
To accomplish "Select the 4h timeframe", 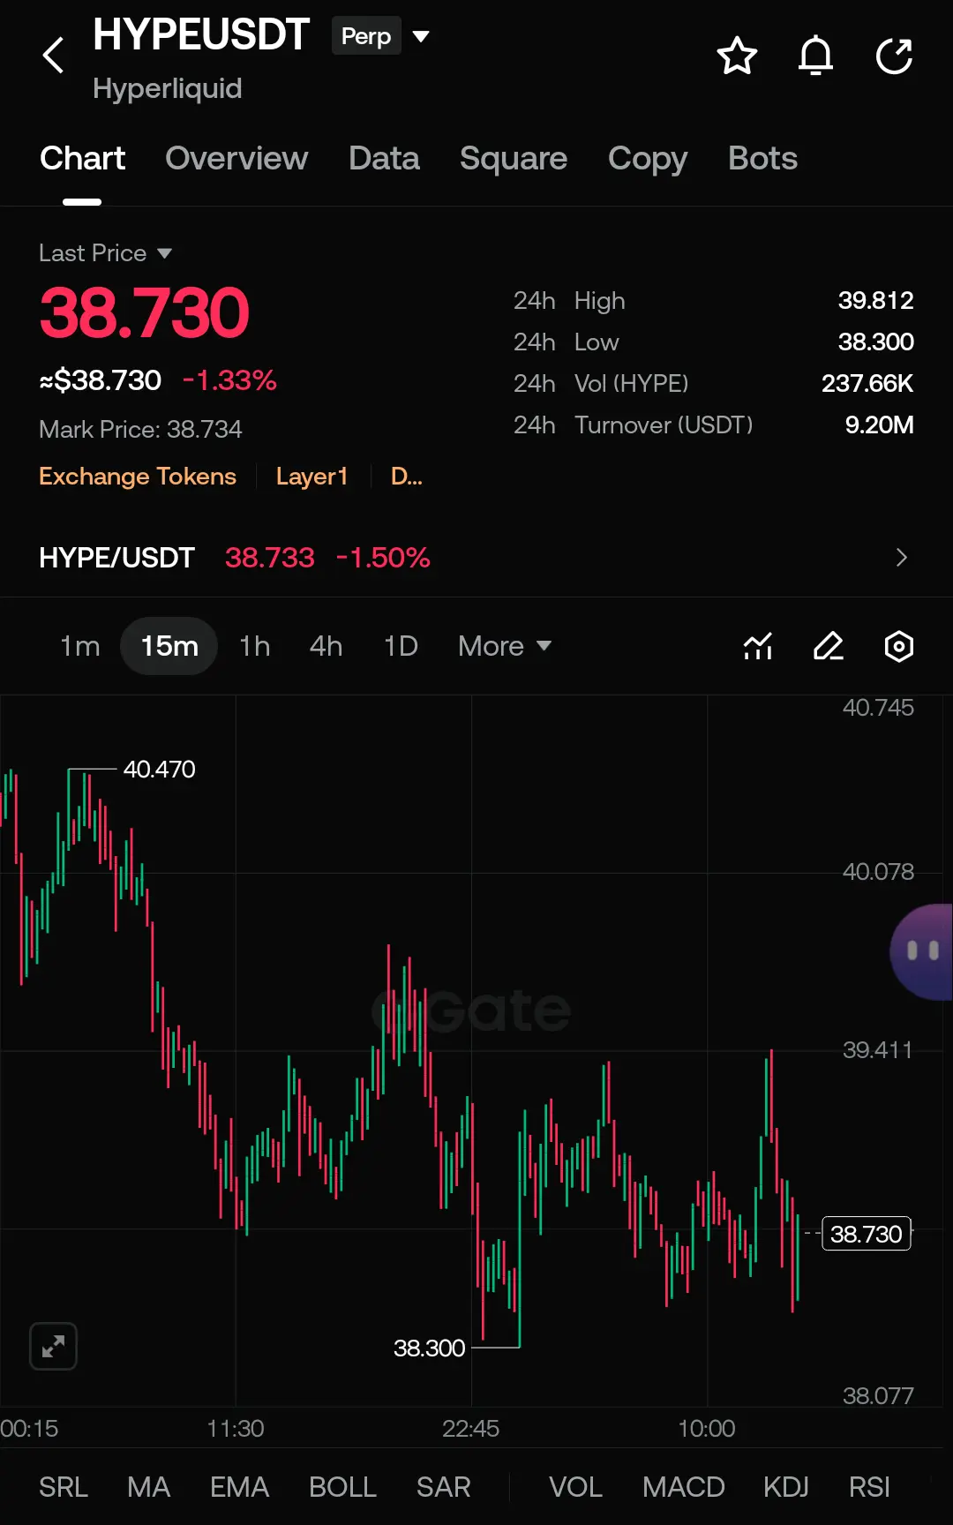I will click(x=326, y=646).
